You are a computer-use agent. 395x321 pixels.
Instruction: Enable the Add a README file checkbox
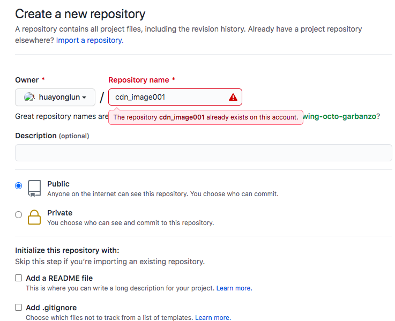click(19, 278)
